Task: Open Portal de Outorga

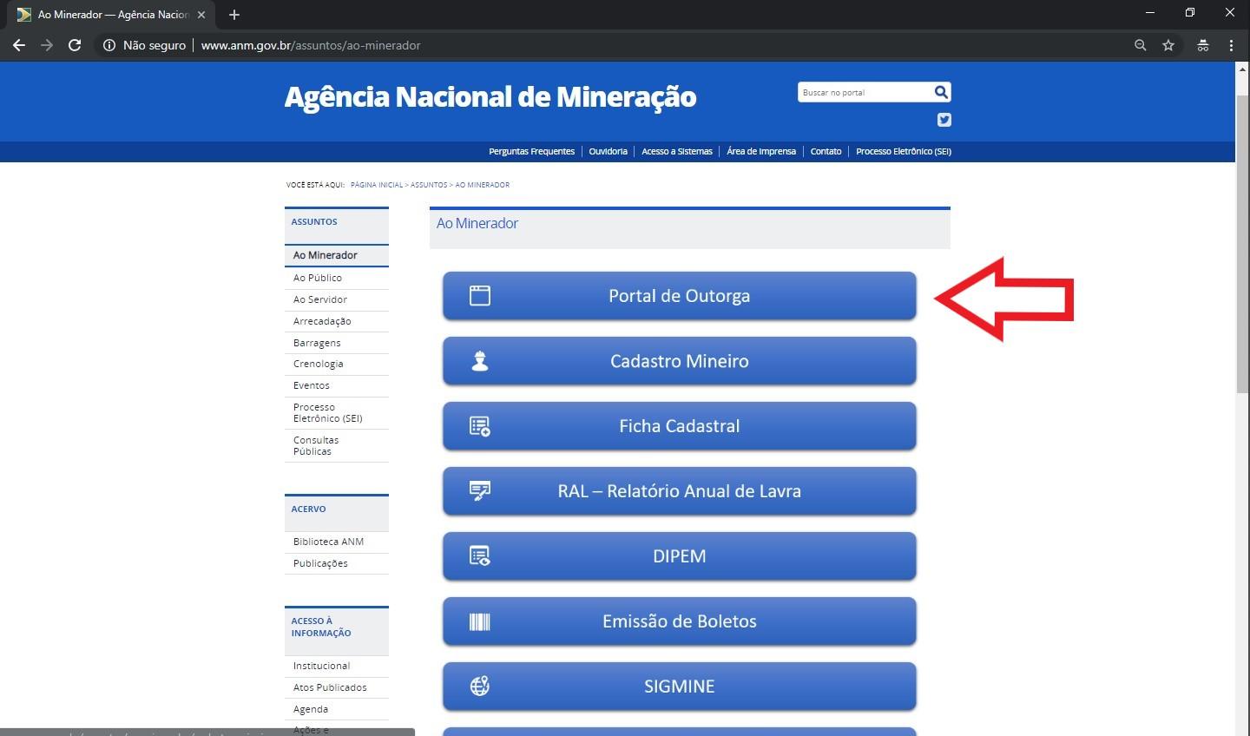Action: click(680, 296)
